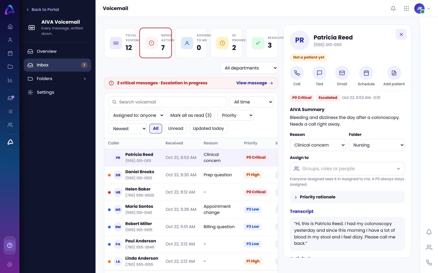Open the calendar icon in left rail
Viewport: 438px width, 273px height.
click(10, 53)
